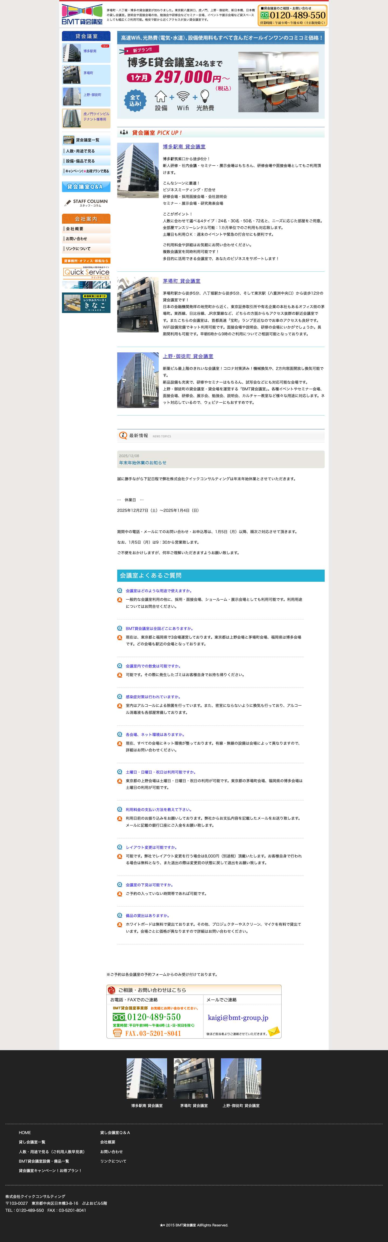Click the ご相談・お問い合わせはこちら header icon

coord(112,990)
